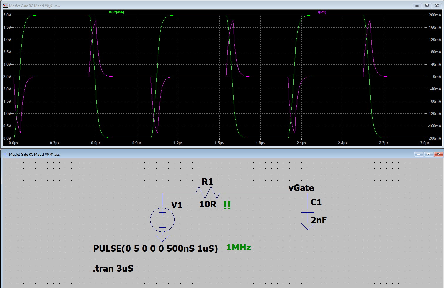The image size is (444, 288).
Task: Click the I(R1) trace label in the waveform window
Action: click(x=322, y=12)
